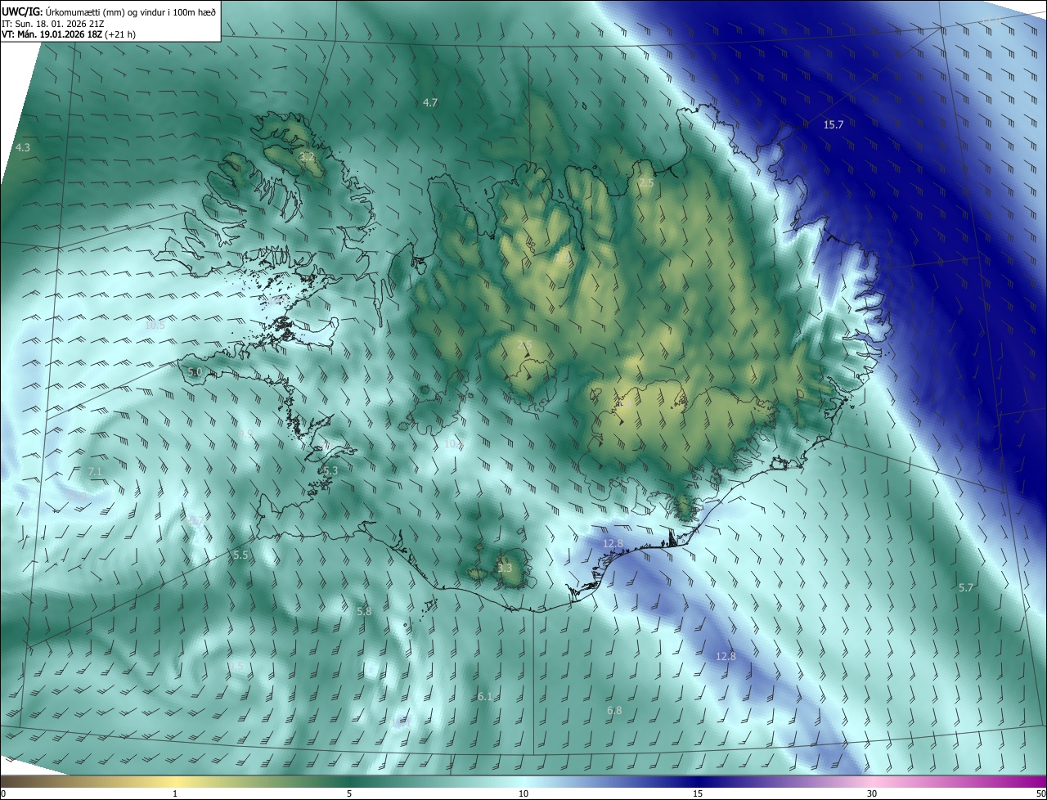Select the 5.5 value label
The width and height of the screenshot is (1047, 800).
coord(240,555)
